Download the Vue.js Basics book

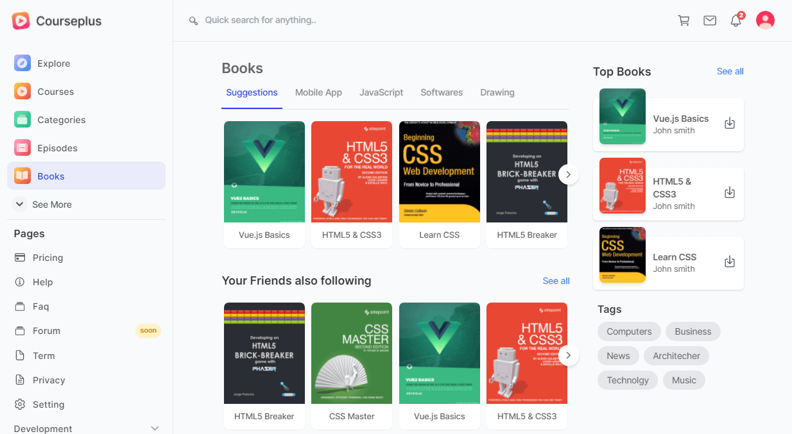pos(730,123)
